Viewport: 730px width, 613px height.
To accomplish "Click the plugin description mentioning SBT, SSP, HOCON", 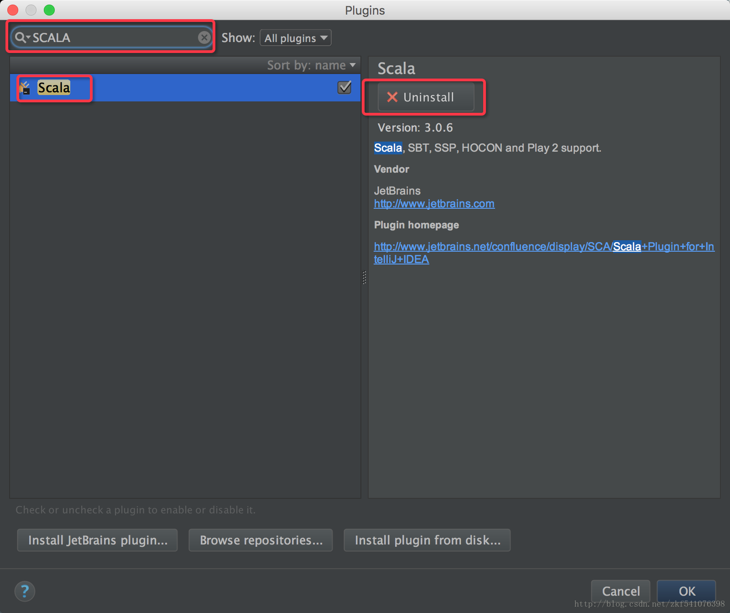I will (488, 148).
